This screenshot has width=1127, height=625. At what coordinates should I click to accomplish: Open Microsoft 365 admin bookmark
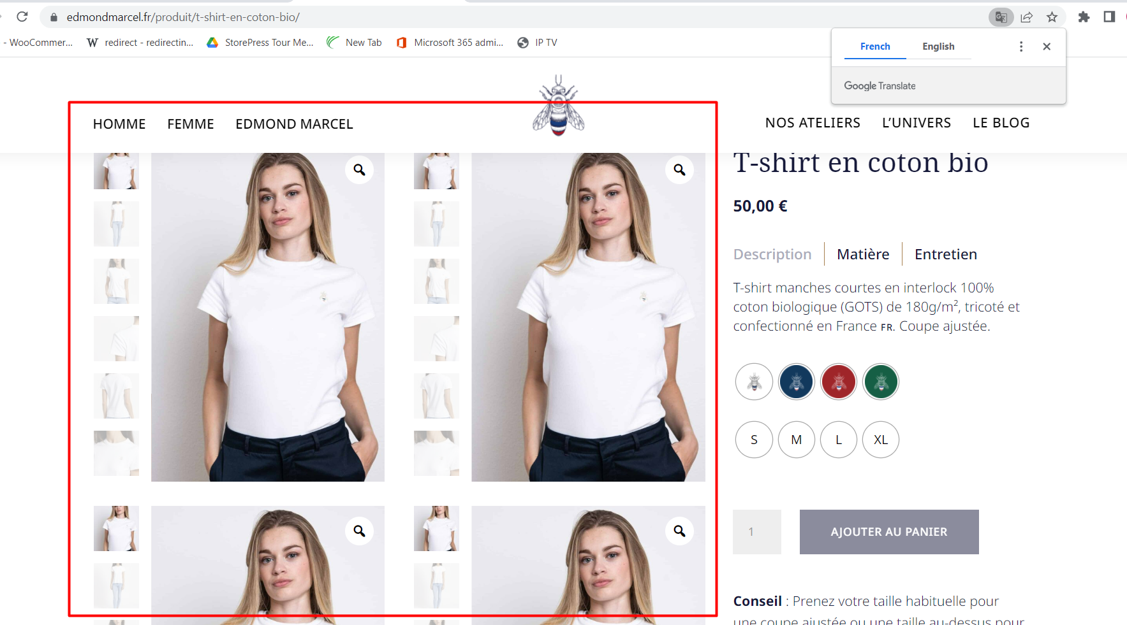[x=450, y=43]
